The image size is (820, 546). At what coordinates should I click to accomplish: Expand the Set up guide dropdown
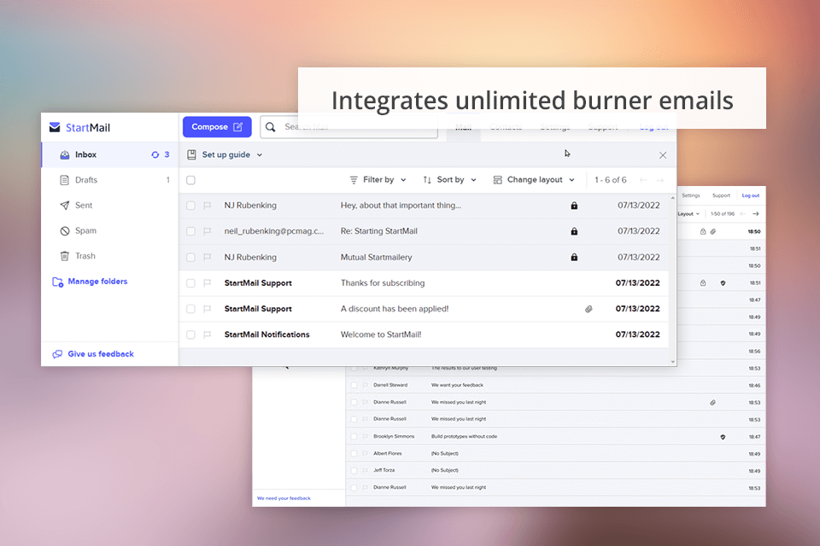pyautogui.click(x=225, y=154)
